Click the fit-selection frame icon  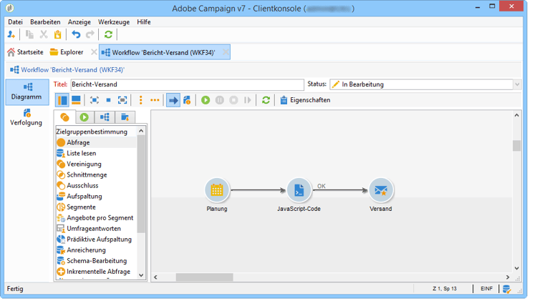(x=122, y=100)
